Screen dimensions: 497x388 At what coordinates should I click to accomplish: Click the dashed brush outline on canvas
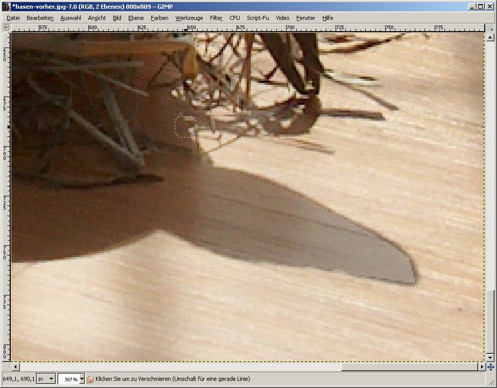click(x=185, y=127)
